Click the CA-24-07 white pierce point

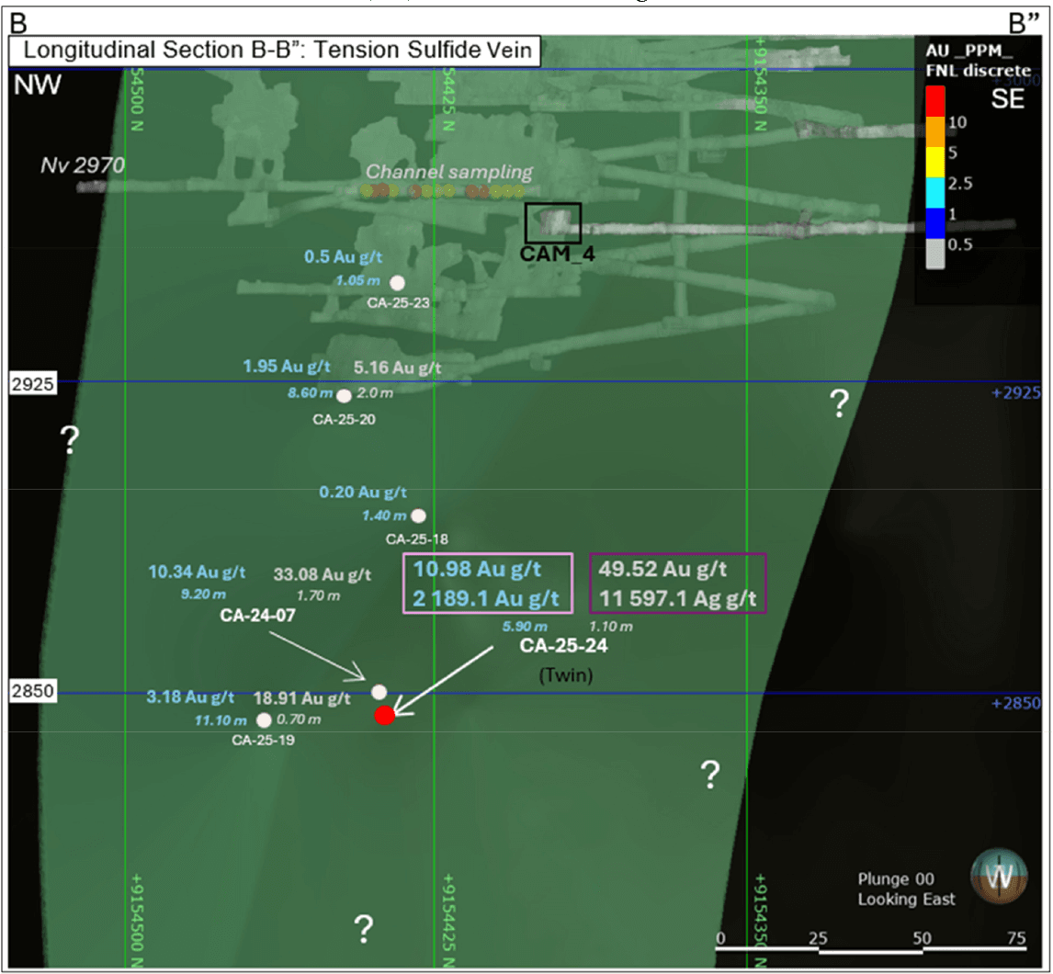(379, 692)
